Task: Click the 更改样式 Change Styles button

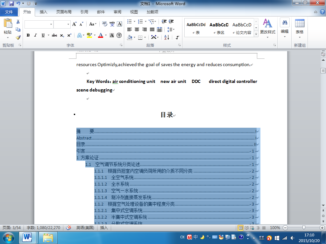Action: pos(267,29)
